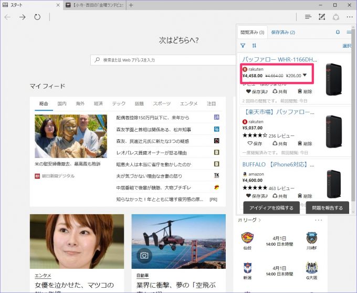Open 米の慰安婦像撤去、最高裁も敗訴 article
The height and width of the screenshot is (293, 357).
pyautogui.click(x=68, y=164)
